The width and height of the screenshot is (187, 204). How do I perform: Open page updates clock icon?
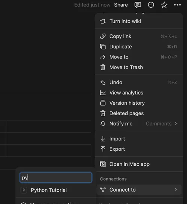pos(151,5)
